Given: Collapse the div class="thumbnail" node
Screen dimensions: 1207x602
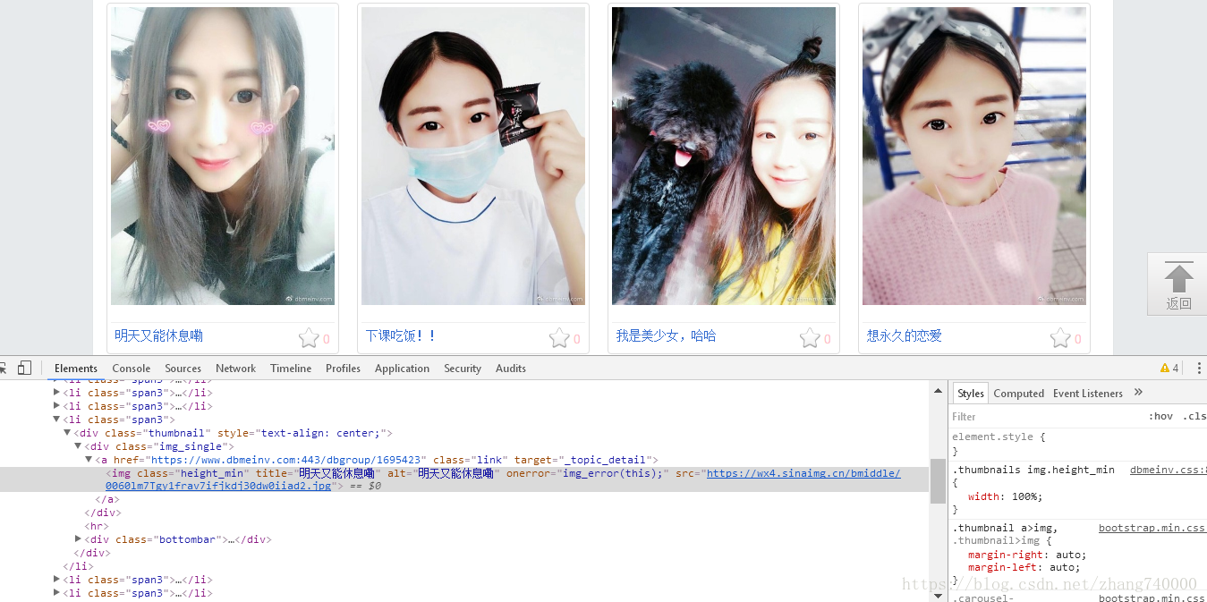Looking at the screenshot, I should pos(67,432).
